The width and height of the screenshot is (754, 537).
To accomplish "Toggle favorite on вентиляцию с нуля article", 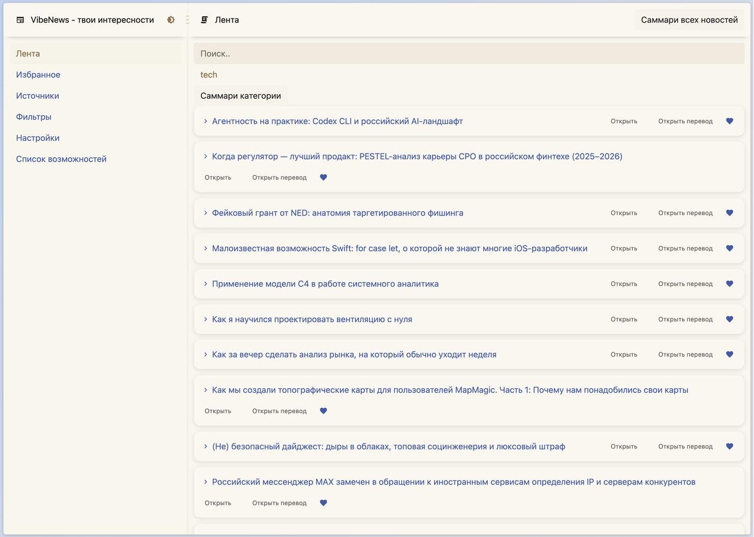I will coord(729,319).
